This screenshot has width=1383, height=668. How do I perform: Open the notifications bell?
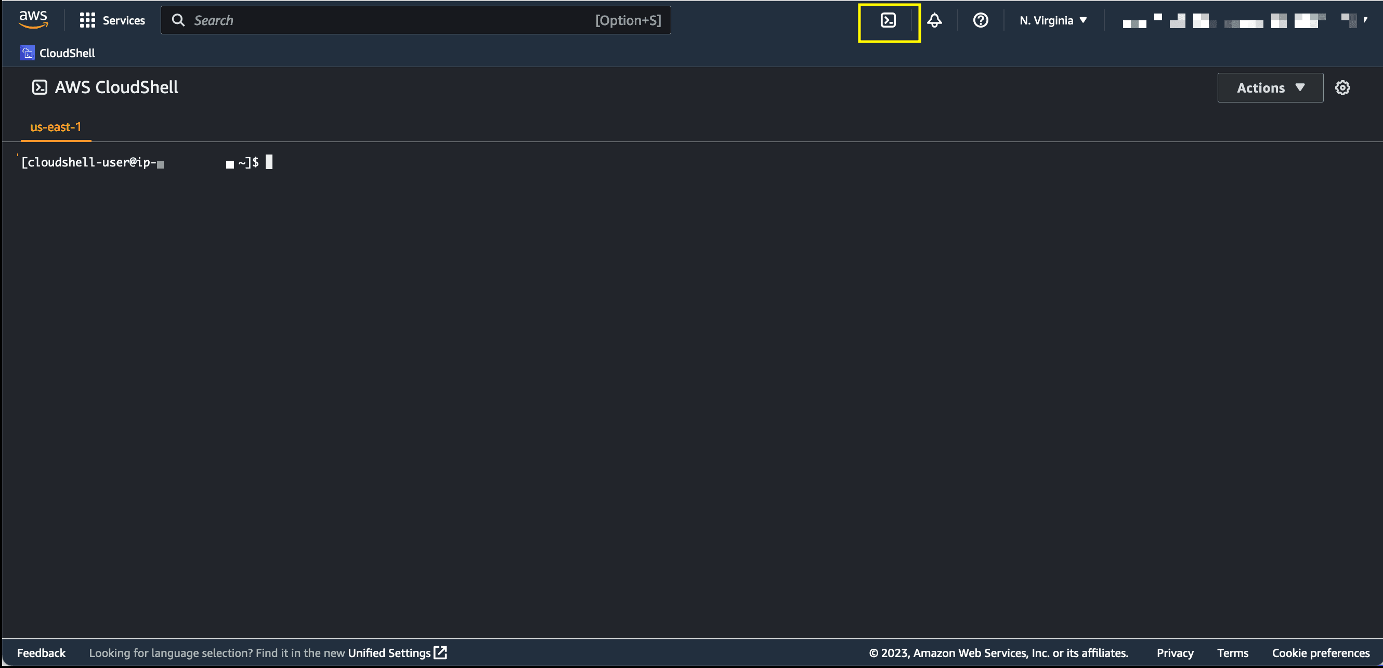pos(934,20)
